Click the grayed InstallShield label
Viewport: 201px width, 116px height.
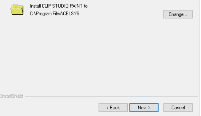tap(12, 96)
